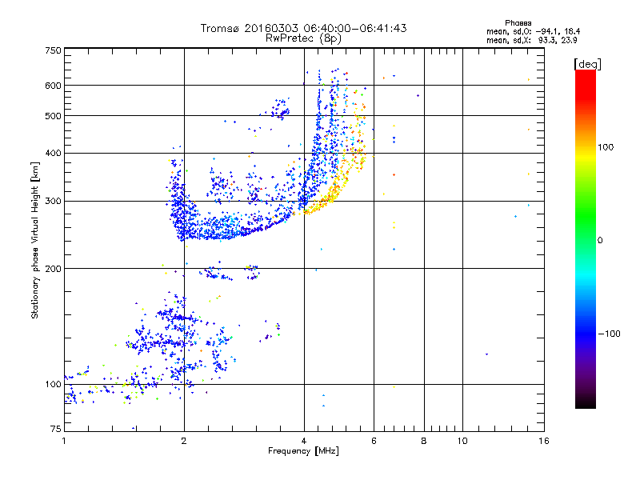Click the y-axis label '200'

53,269
